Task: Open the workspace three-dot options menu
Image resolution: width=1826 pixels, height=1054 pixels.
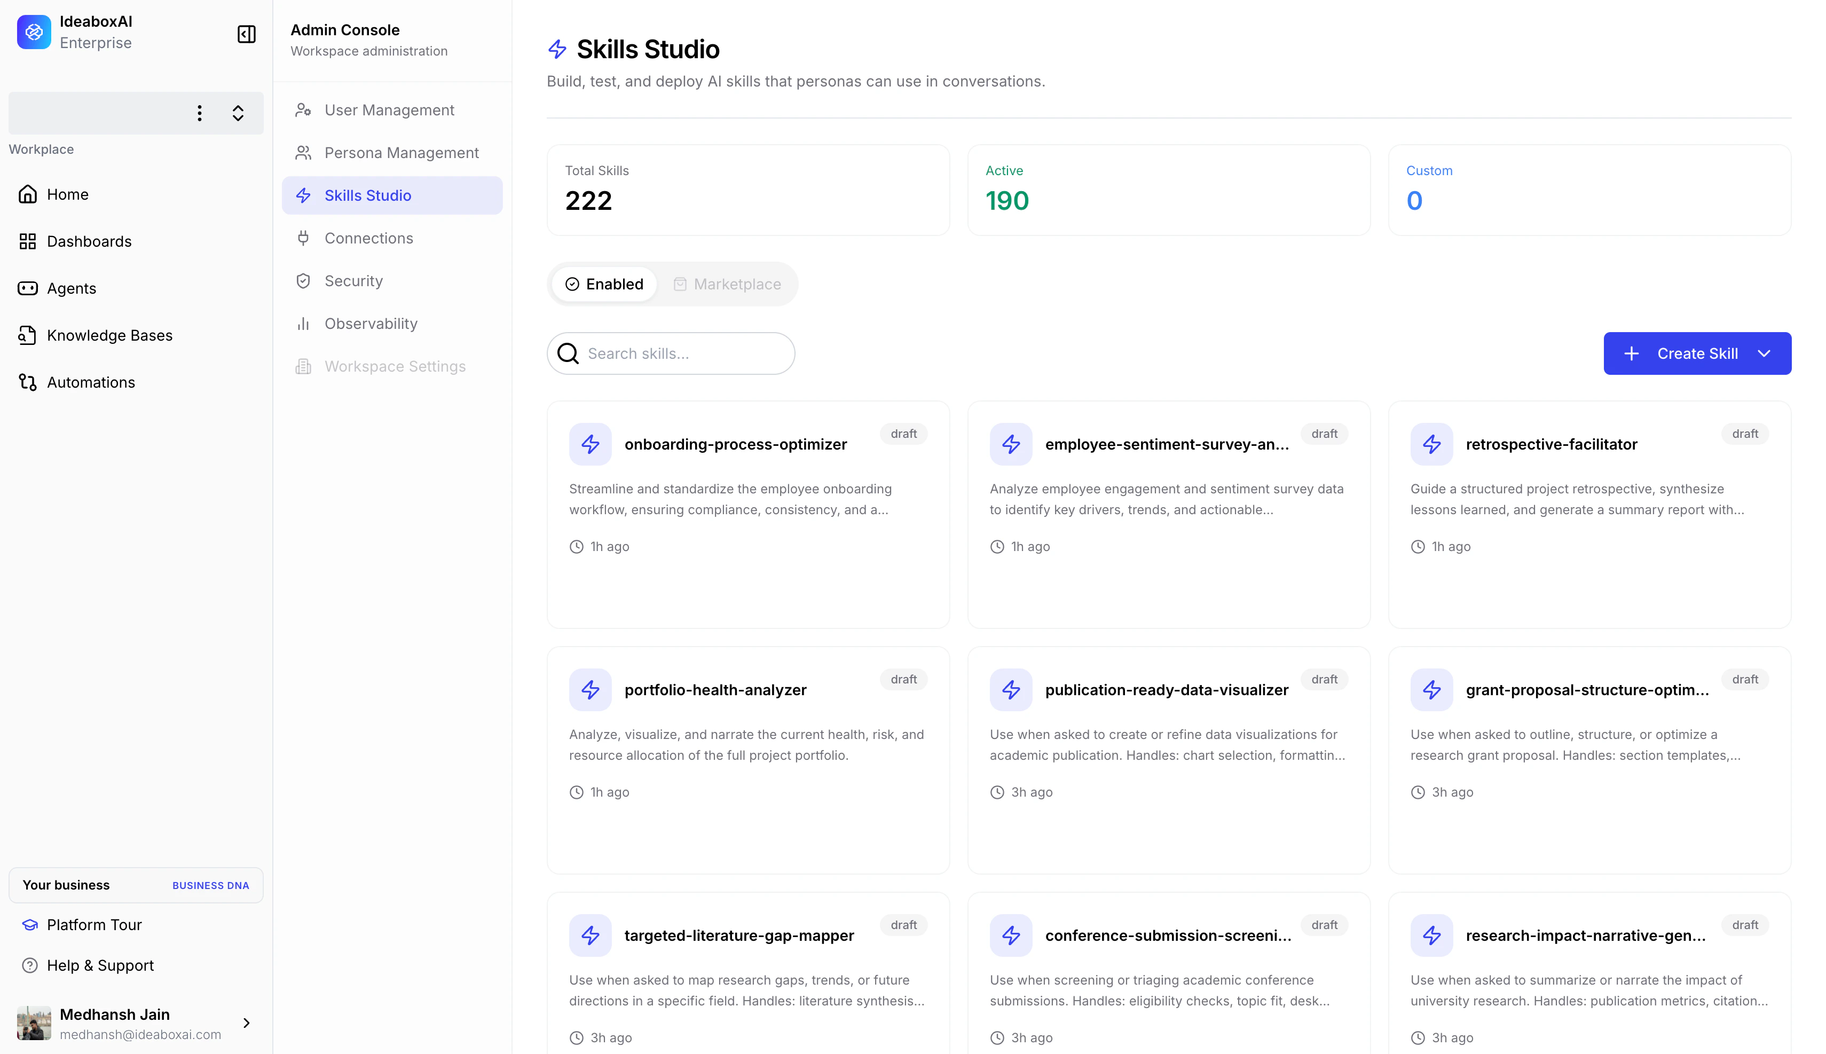Action: (200, 113)
